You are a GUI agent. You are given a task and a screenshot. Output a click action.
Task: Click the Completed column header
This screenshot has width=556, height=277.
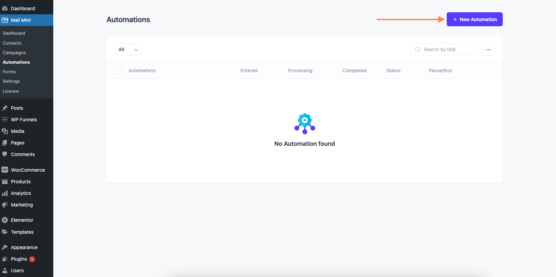tap(355, 71)
